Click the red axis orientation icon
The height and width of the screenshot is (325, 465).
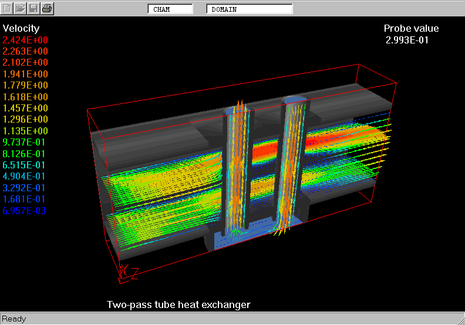click(126, 270)
